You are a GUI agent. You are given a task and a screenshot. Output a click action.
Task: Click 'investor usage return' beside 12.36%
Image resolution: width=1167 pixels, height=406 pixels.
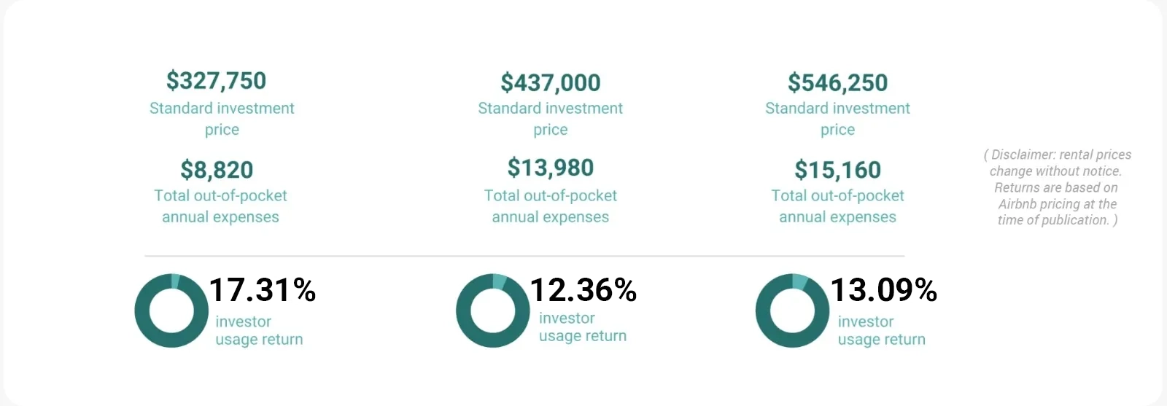coord(583,327)
